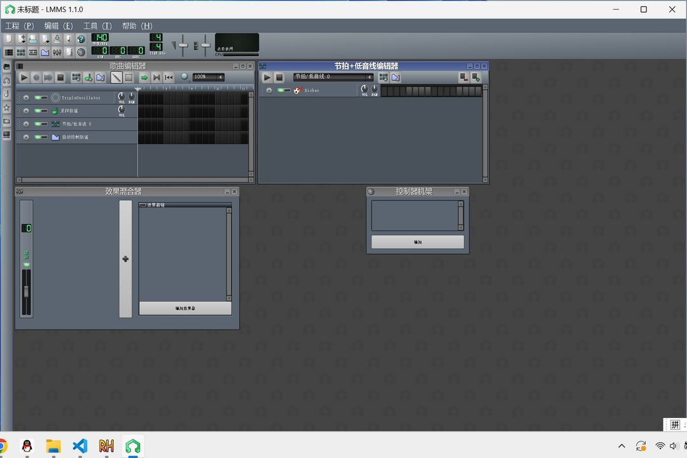Click the record button in Song Editor

(x=36, y=77)
